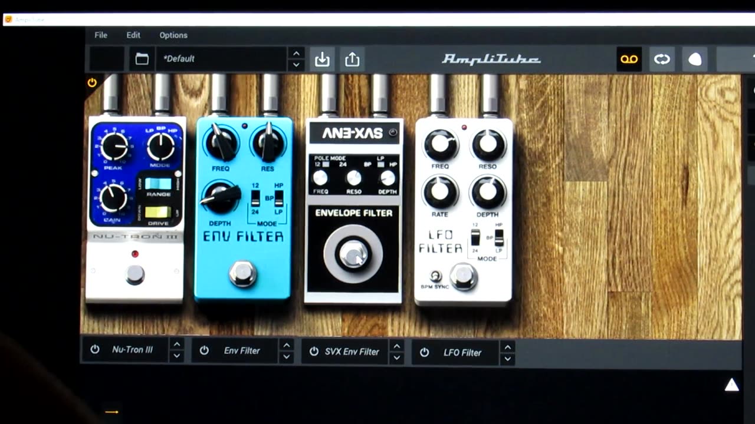Open the Nu-Tron III slot selector
The width and height of the screenshot is (755, 424).
tap(132, 349)
